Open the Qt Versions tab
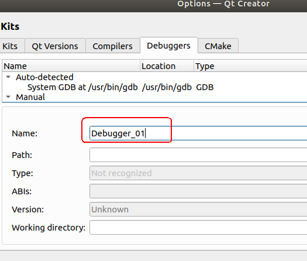 coord(55,46)
